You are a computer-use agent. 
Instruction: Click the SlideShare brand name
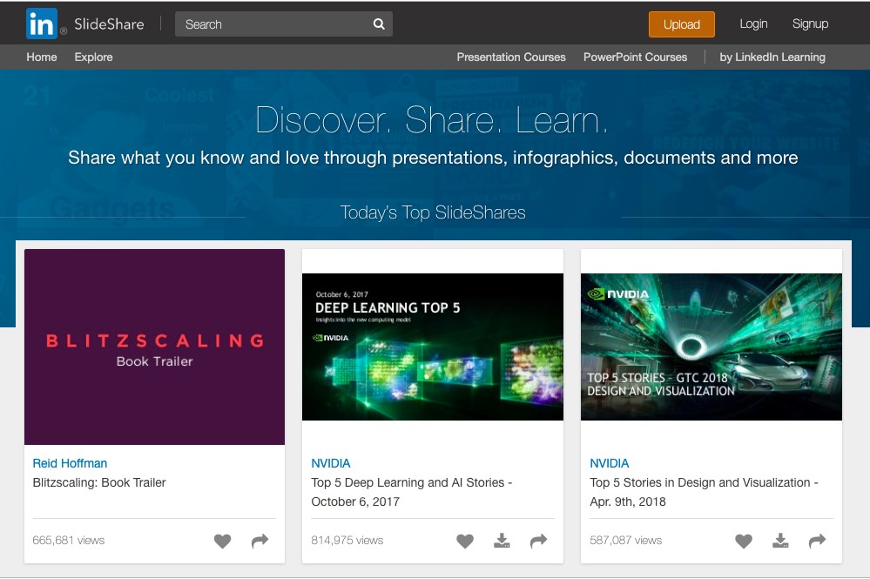(x=109, y=24)
